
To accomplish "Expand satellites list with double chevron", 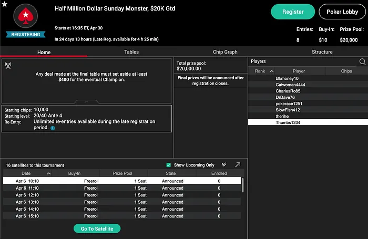I will click(223, 164).
